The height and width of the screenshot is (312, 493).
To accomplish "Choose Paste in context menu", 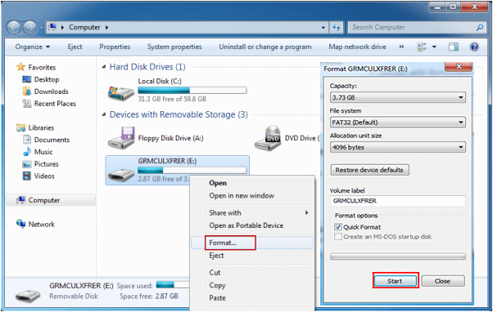I will (252, 298).
